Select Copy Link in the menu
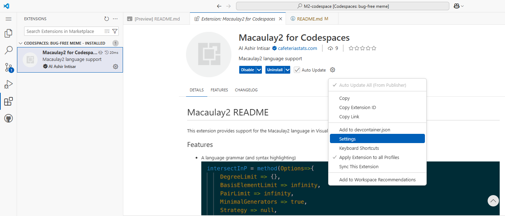Viewport: 505px width, 216px height. [x=377, y=116]
